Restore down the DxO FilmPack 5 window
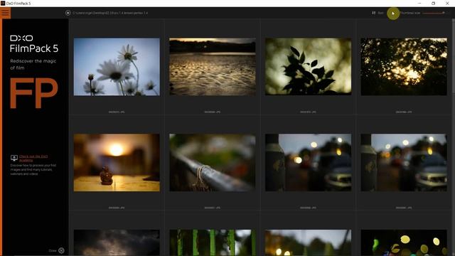The image size is (455, 256). (433, 3)
